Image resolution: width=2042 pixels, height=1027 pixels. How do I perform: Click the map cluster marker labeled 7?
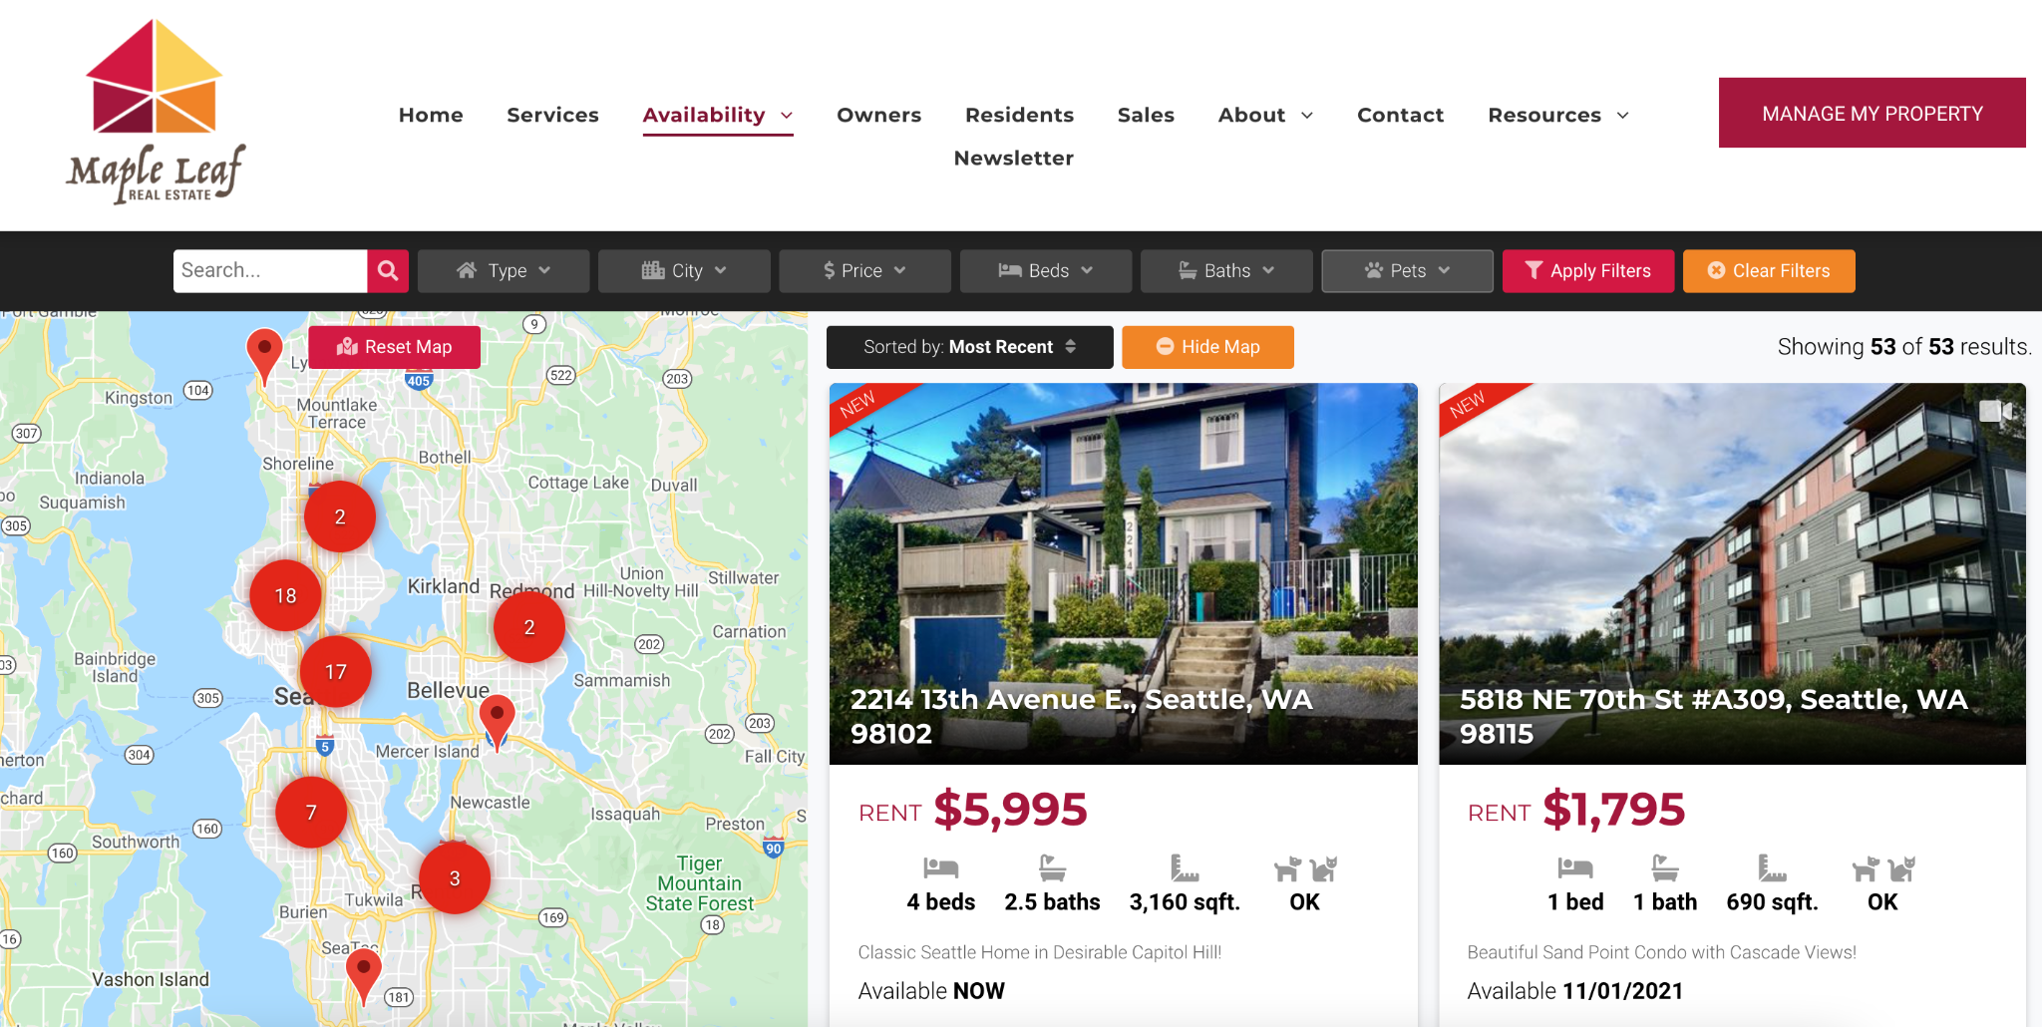311,813
